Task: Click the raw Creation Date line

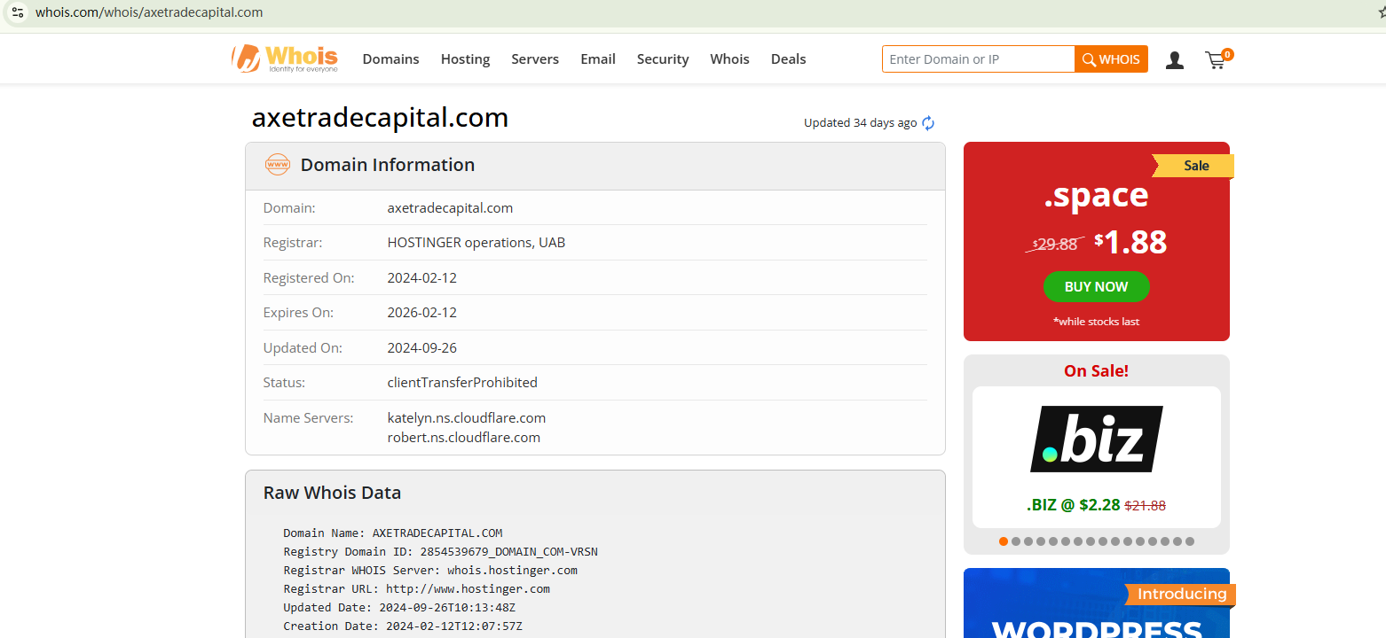Action: tap(403, 626)
